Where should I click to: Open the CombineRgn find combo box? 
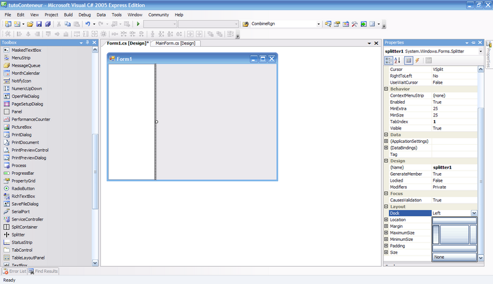click(318, 24)
